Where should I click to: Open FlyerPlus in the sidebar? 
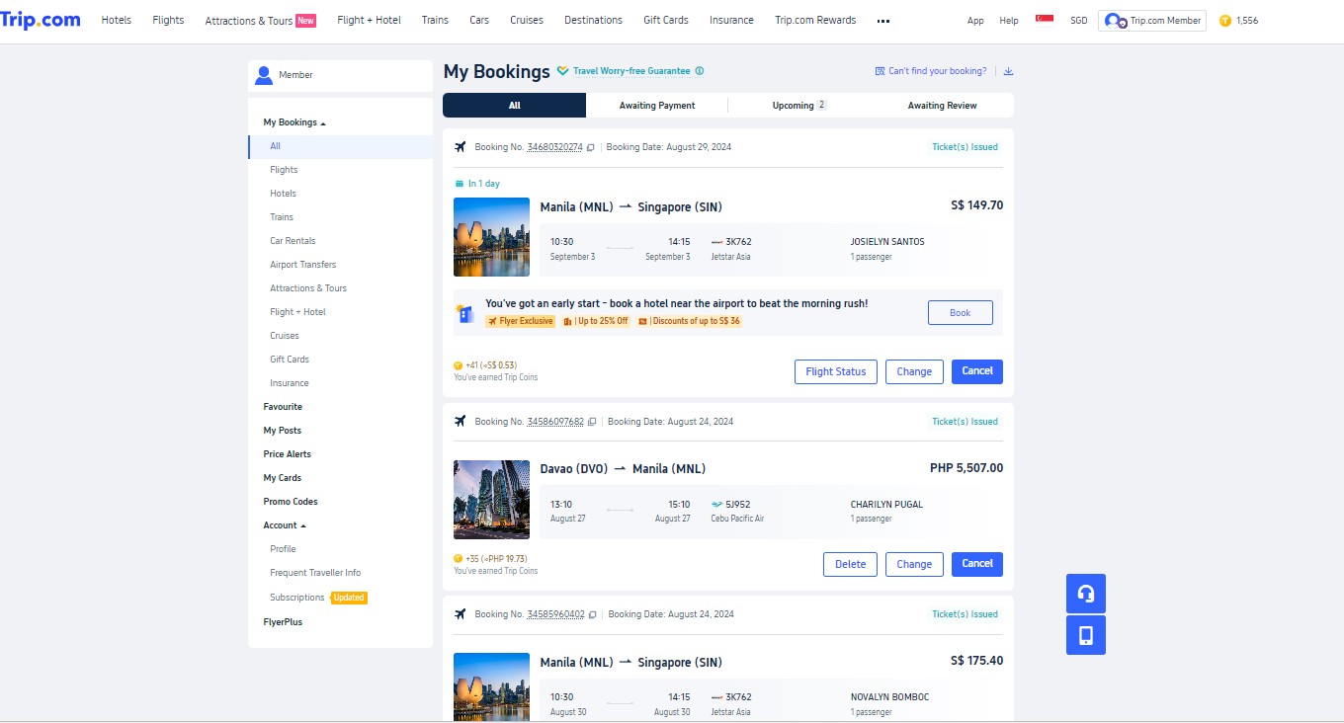coord(283,622)
